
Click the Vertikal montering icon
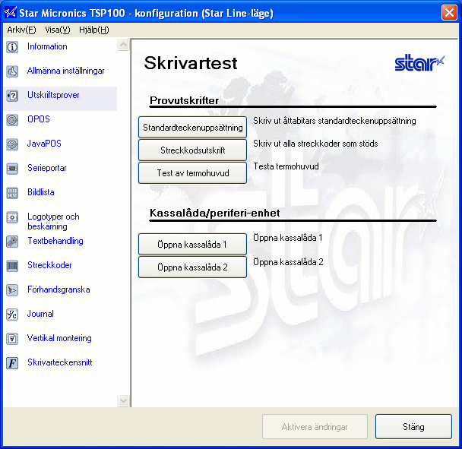click(x=12, y=339)
